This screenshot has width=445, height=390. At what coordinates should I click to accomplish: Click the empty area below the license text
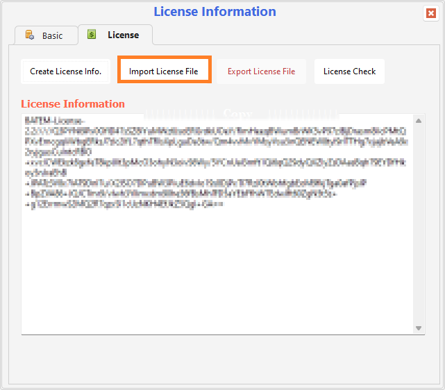208,278
